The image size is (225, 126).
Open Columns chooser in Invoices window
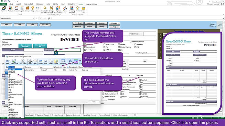coord(63,62)
